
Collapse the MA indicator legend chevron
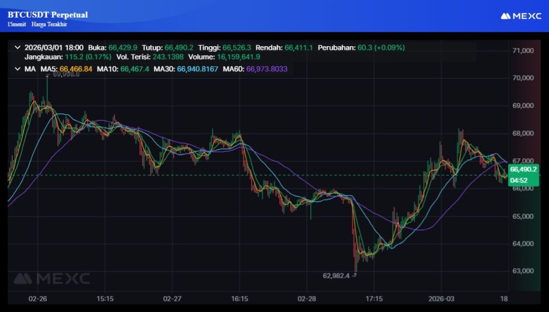coord(18,69)
